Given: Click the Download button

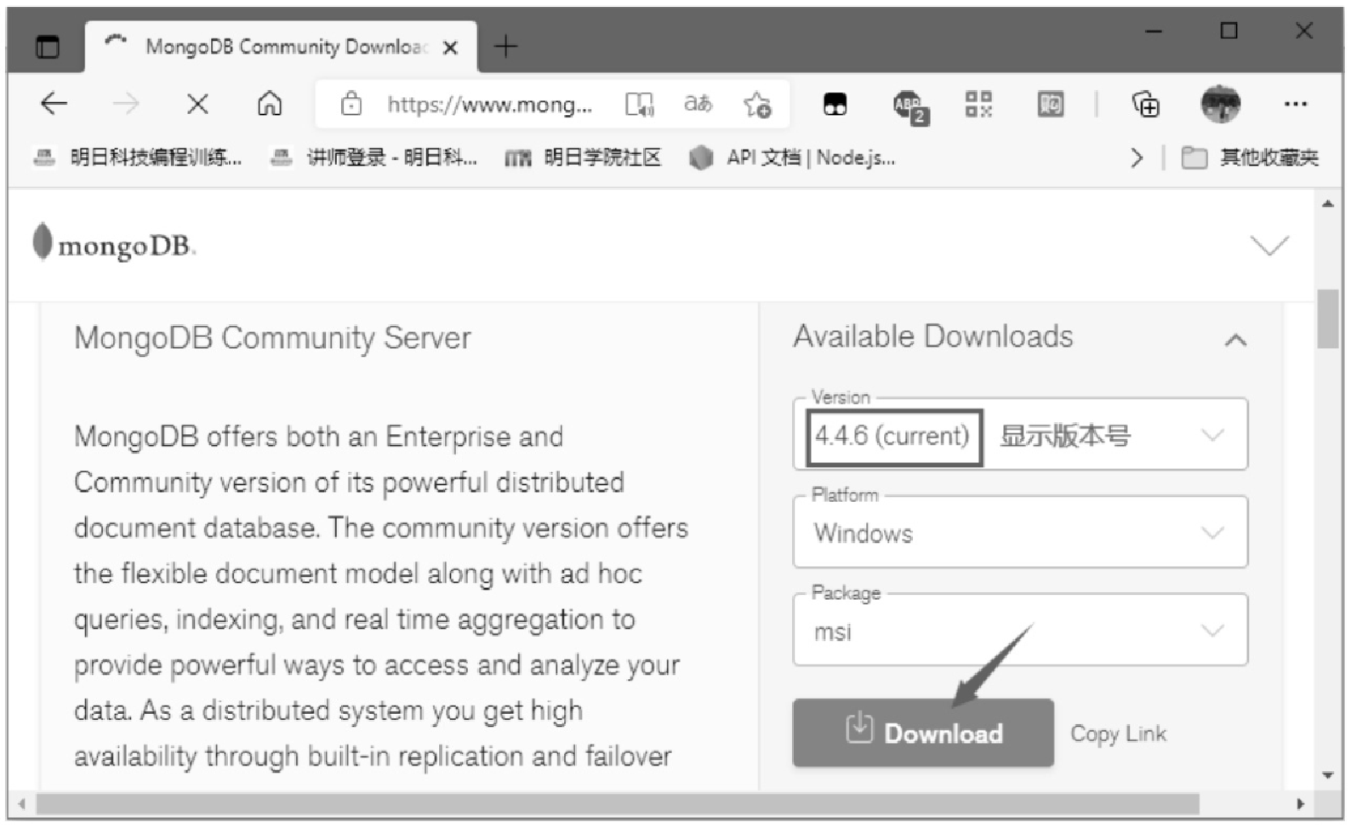Looking at the screenshot, I should (x=923, y=733).
